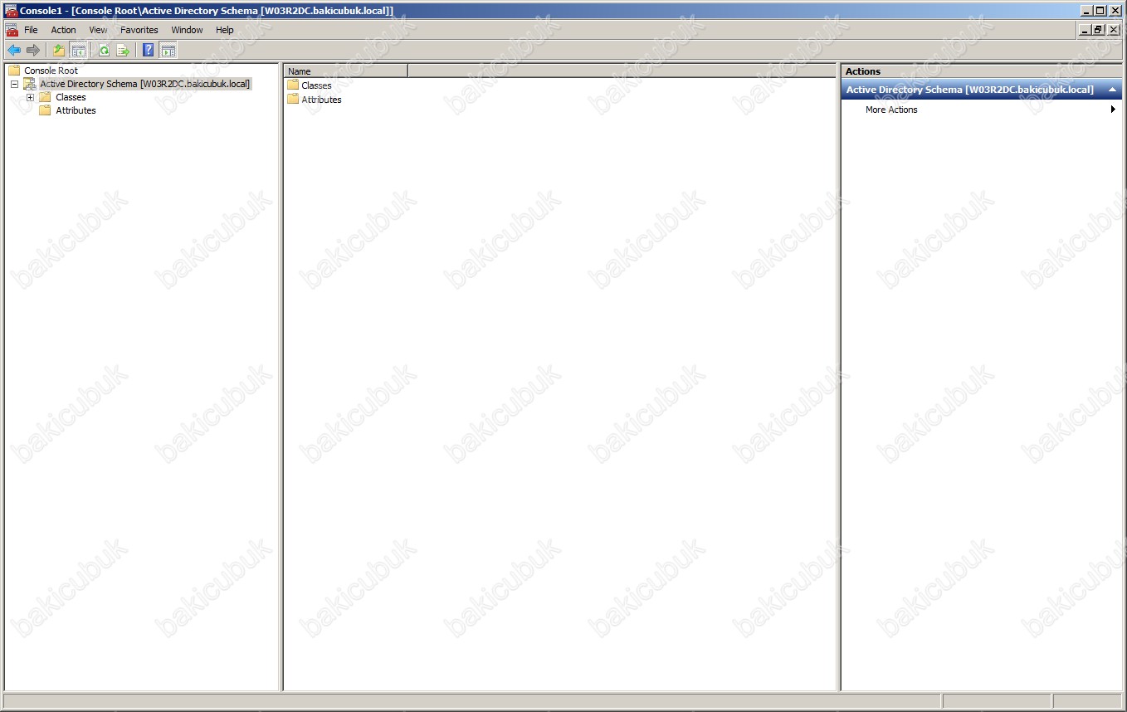Select Classes label in tree pane
This screenshot has height=712, width=1127.
(71, 97)
